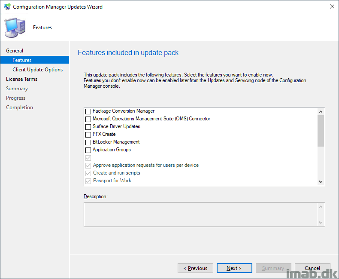Tick BitLocker Management checkbox
The height and width of the screenshot is (279, 339).
pos(88,142)
